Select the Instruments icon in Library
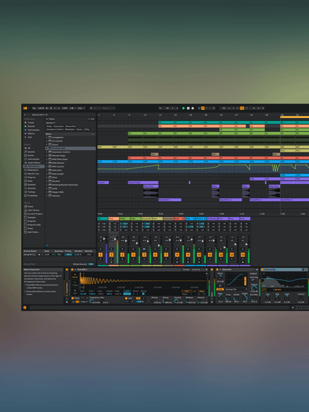The image size is (309, 412). click(25, 159)
